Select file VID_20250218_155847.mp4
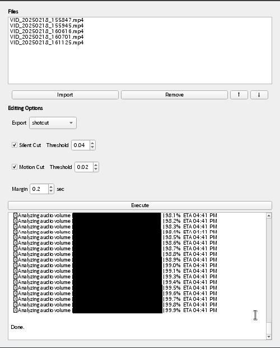Viewport: 280px width, 348px height. tap(46, 20)
